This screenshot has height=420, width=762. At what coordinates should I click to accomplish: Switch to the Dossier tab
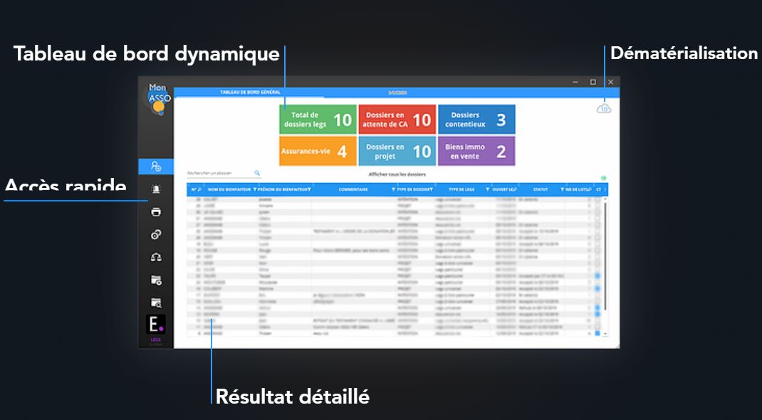tap(397, 93)
